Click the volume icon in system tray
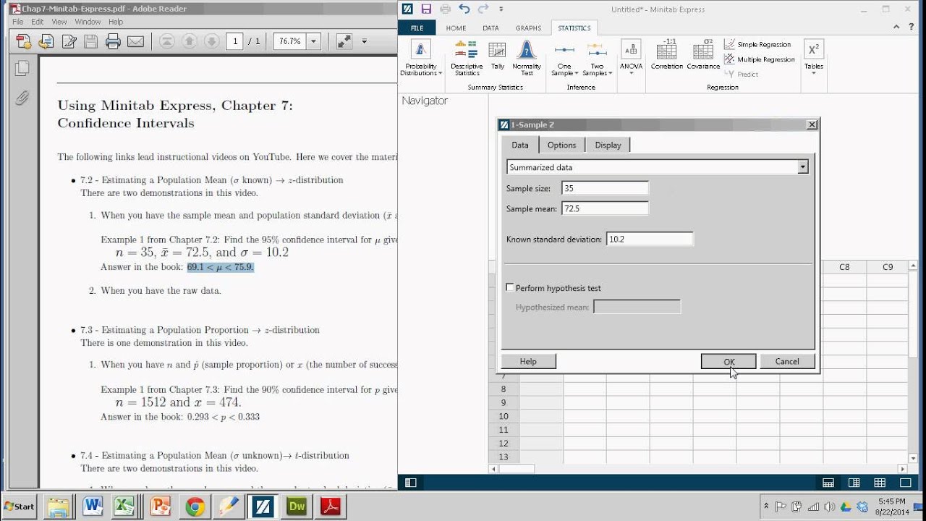This screenshot has height=521, width=926. point(829,507)
